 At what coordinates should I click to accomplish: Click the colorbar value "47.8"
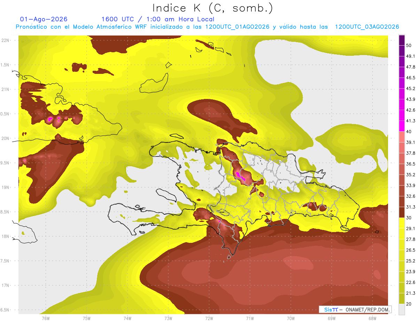(x=411, y=67)
